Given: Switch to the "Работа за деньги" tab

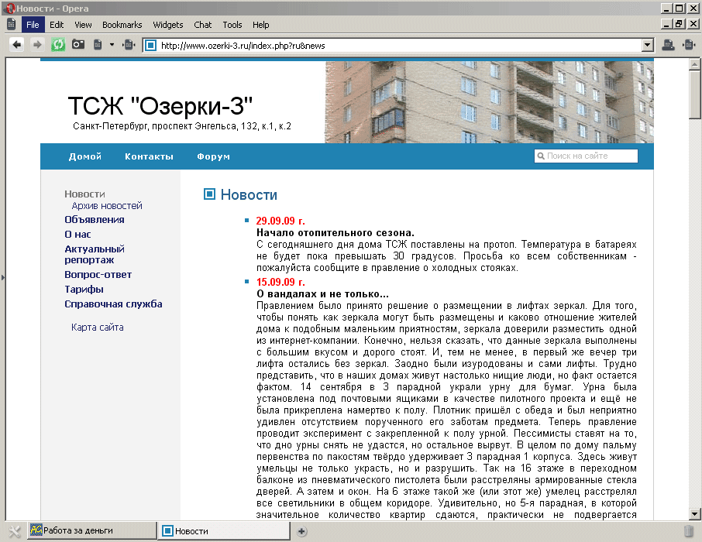Looking at the screenshot, I should point(92,530).
